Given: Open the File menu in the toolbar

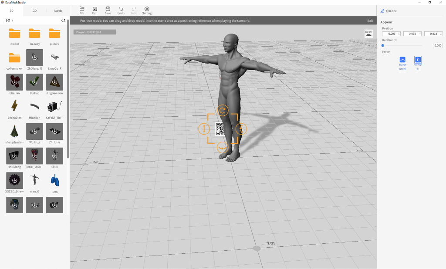Looking at the screenshot, I should coord(82,10).
